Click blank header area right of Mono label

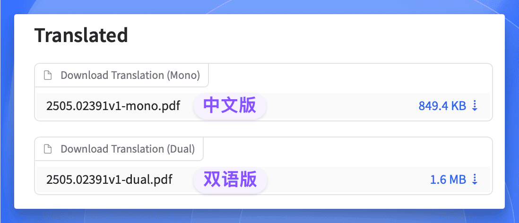tap(350, 76)
